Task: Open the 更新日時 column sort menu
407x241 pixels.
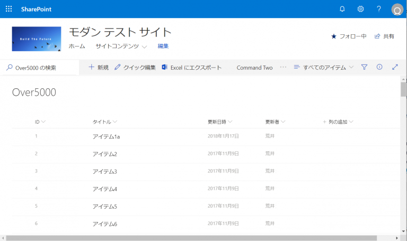Action: 220,122
